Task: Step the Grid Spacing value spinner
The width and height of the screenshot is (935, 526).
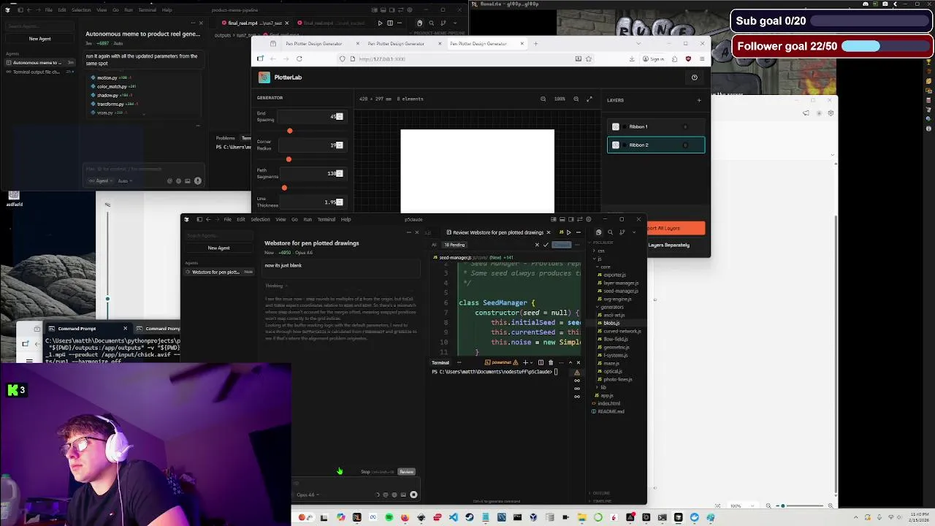Action: tap(339, 117)
